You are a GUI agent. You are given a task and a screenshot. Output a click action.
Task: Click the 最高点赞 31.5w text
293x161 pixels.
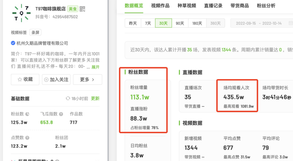point(237,157)
